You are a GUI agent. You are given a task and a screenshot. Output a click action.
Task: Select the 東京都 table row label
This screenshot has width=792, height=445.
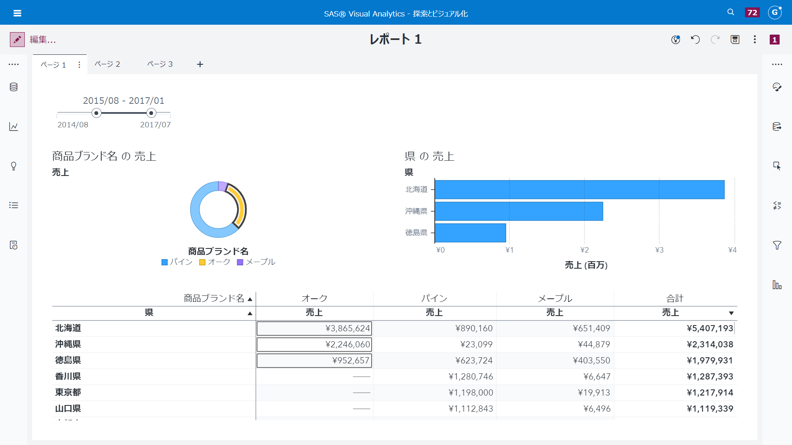coord(68,393)
